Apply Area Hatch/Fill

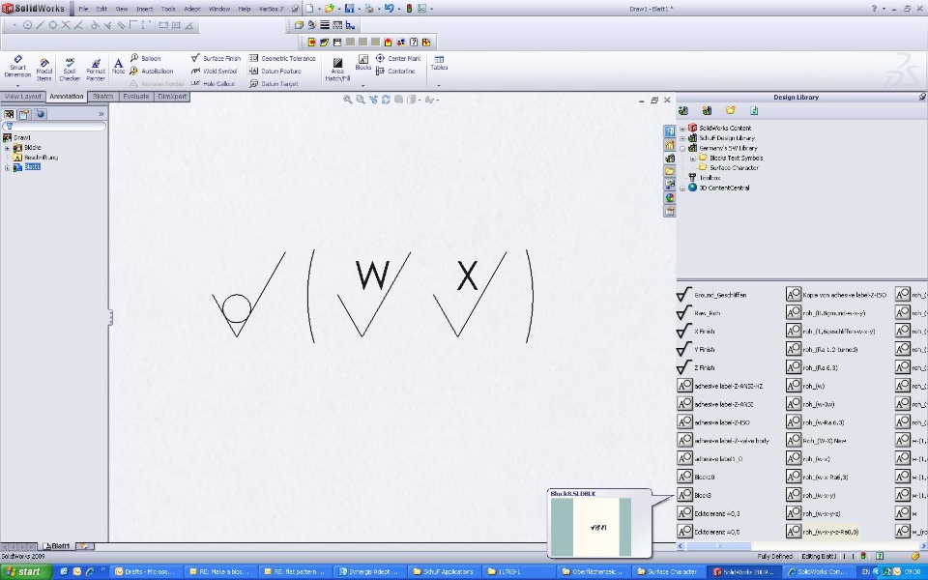(x=337, y=70)
